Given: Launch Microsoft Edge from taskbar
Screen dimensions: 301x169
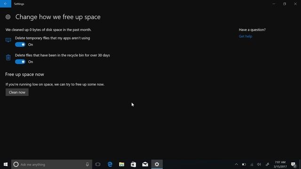Looking at the screenshot, I should coord(110,164).
